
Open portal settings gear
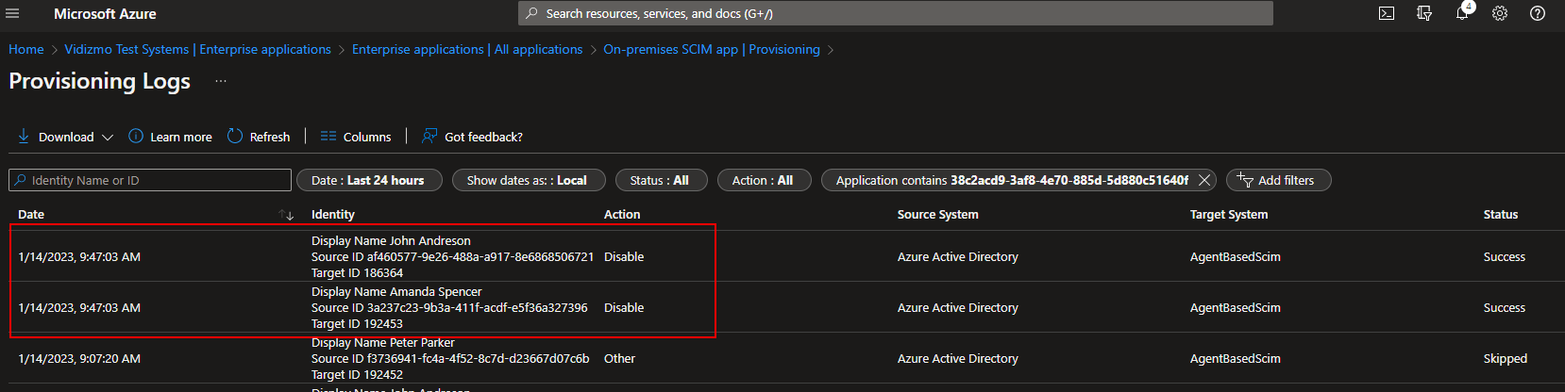coord(1500,13)
